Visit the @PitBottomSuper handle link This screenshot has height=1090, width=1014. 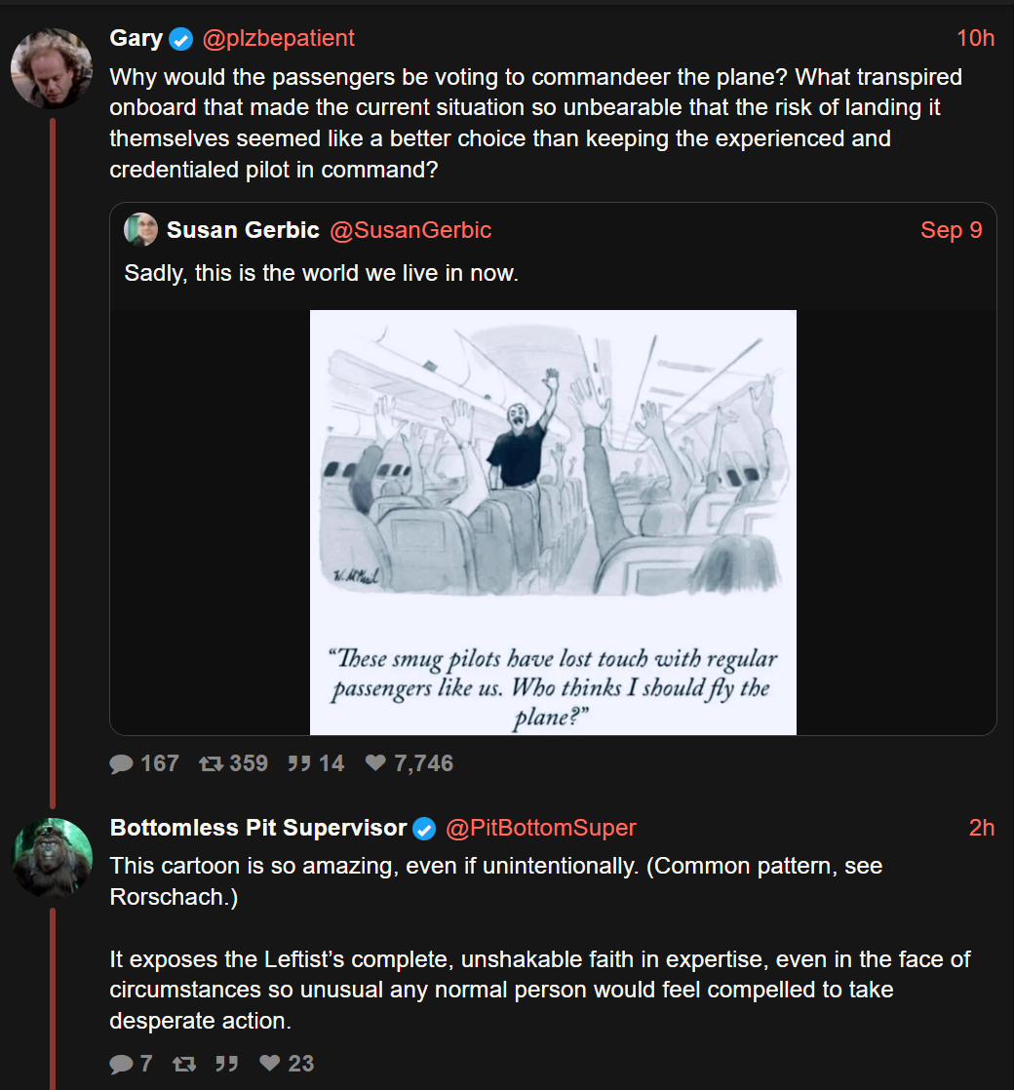(540, 829)
